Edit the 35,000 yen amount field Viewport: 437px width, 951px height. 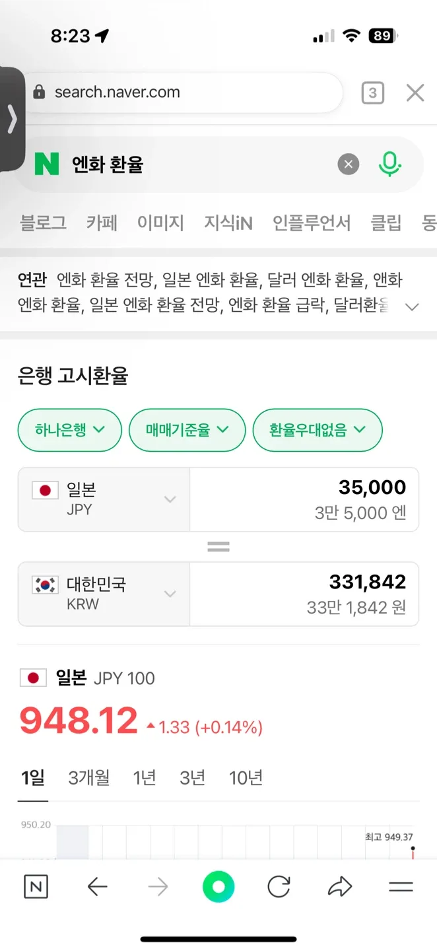coord(304,499)
